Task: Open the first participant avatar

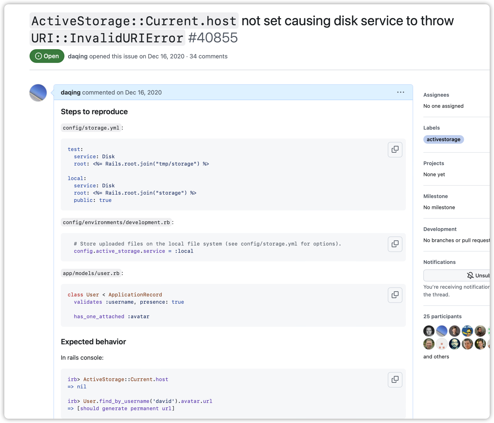Action: point(429,331)
